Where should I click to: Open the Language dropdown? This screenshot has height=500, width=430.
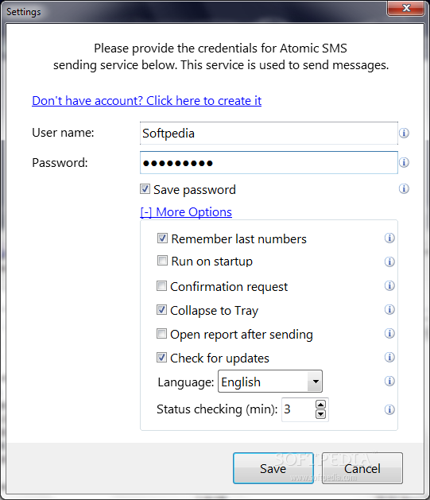[270, 381]
